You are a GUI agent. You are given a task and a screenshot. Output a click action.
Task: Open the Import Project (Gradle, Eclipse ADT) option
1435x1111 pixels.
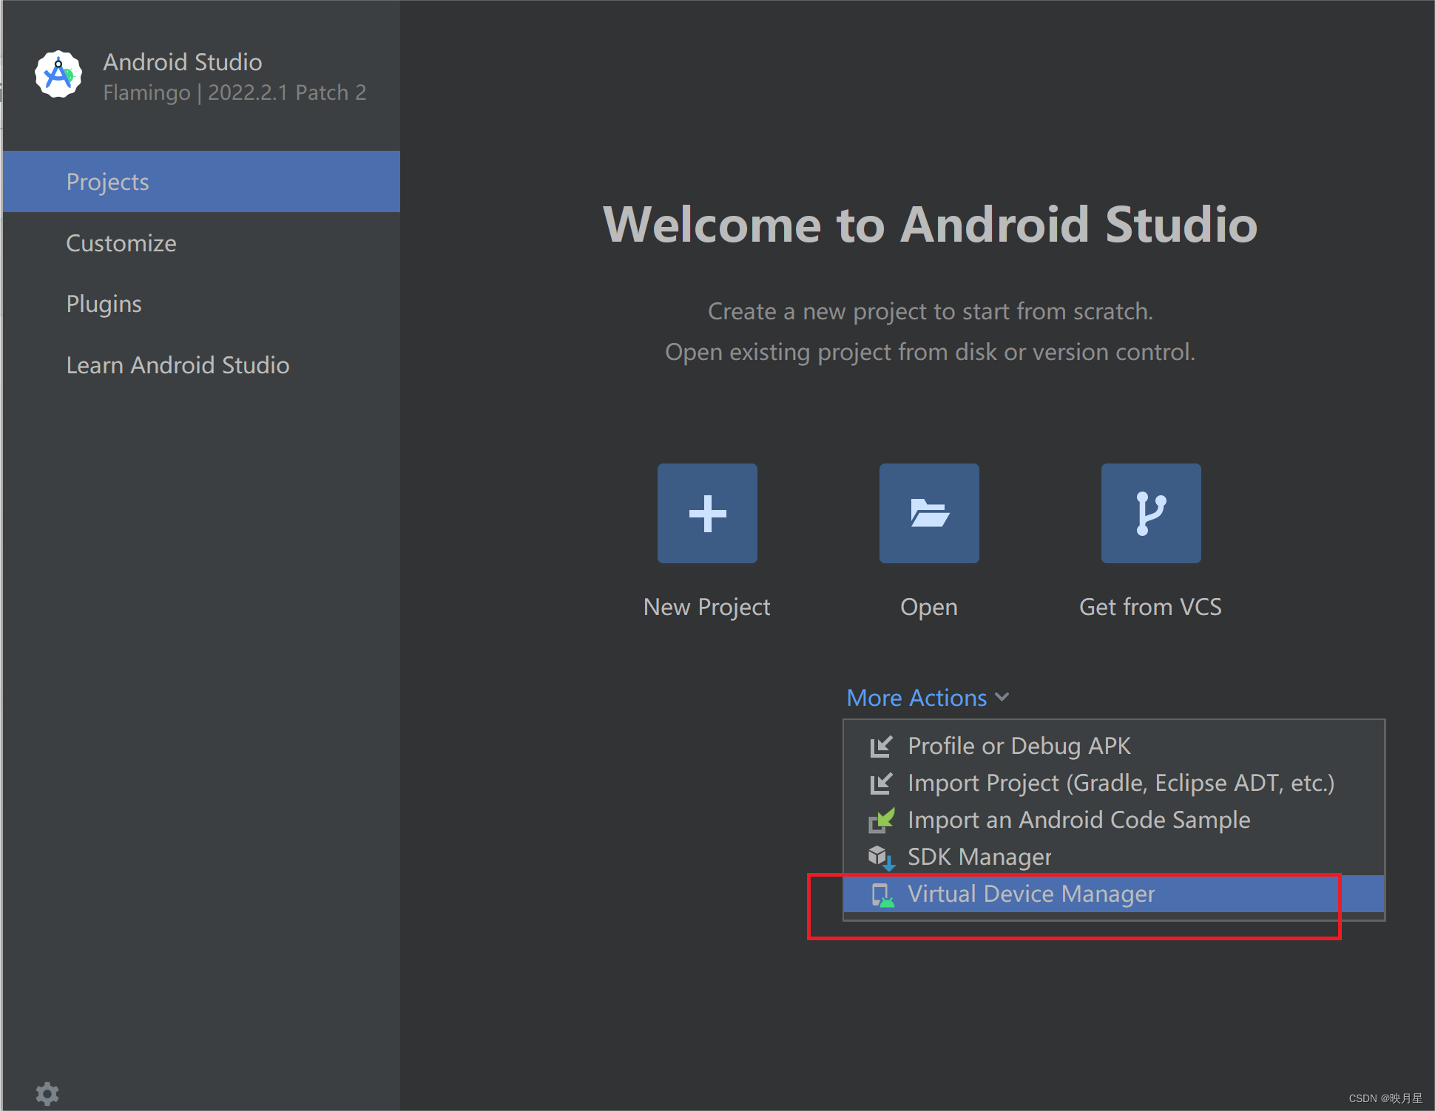coord(1121,783)
